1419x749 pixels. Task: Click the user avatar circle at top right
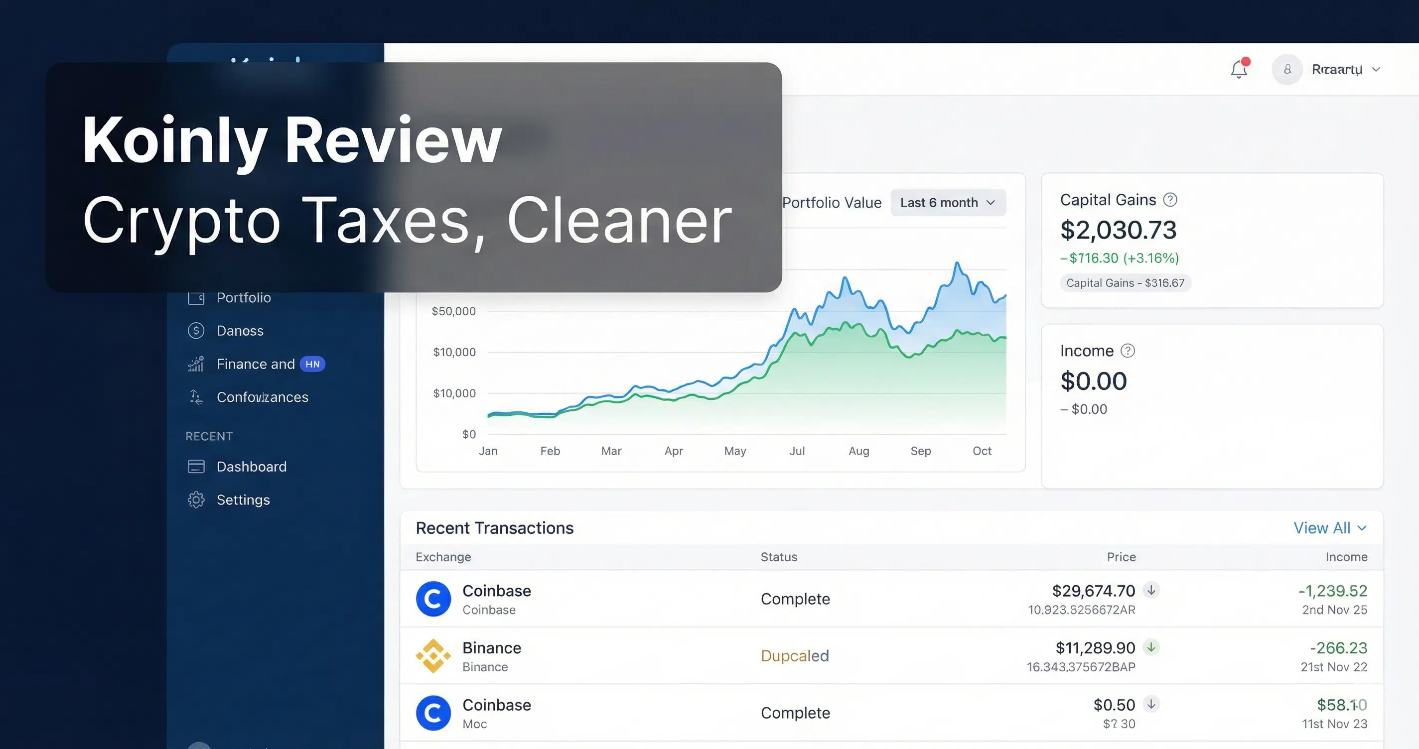pyautogui.click(x=1287, y=69)
